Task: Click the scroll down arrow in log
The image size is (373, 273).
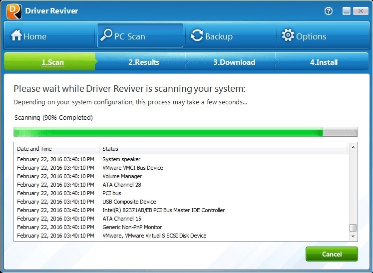Action: click(353, 236)
